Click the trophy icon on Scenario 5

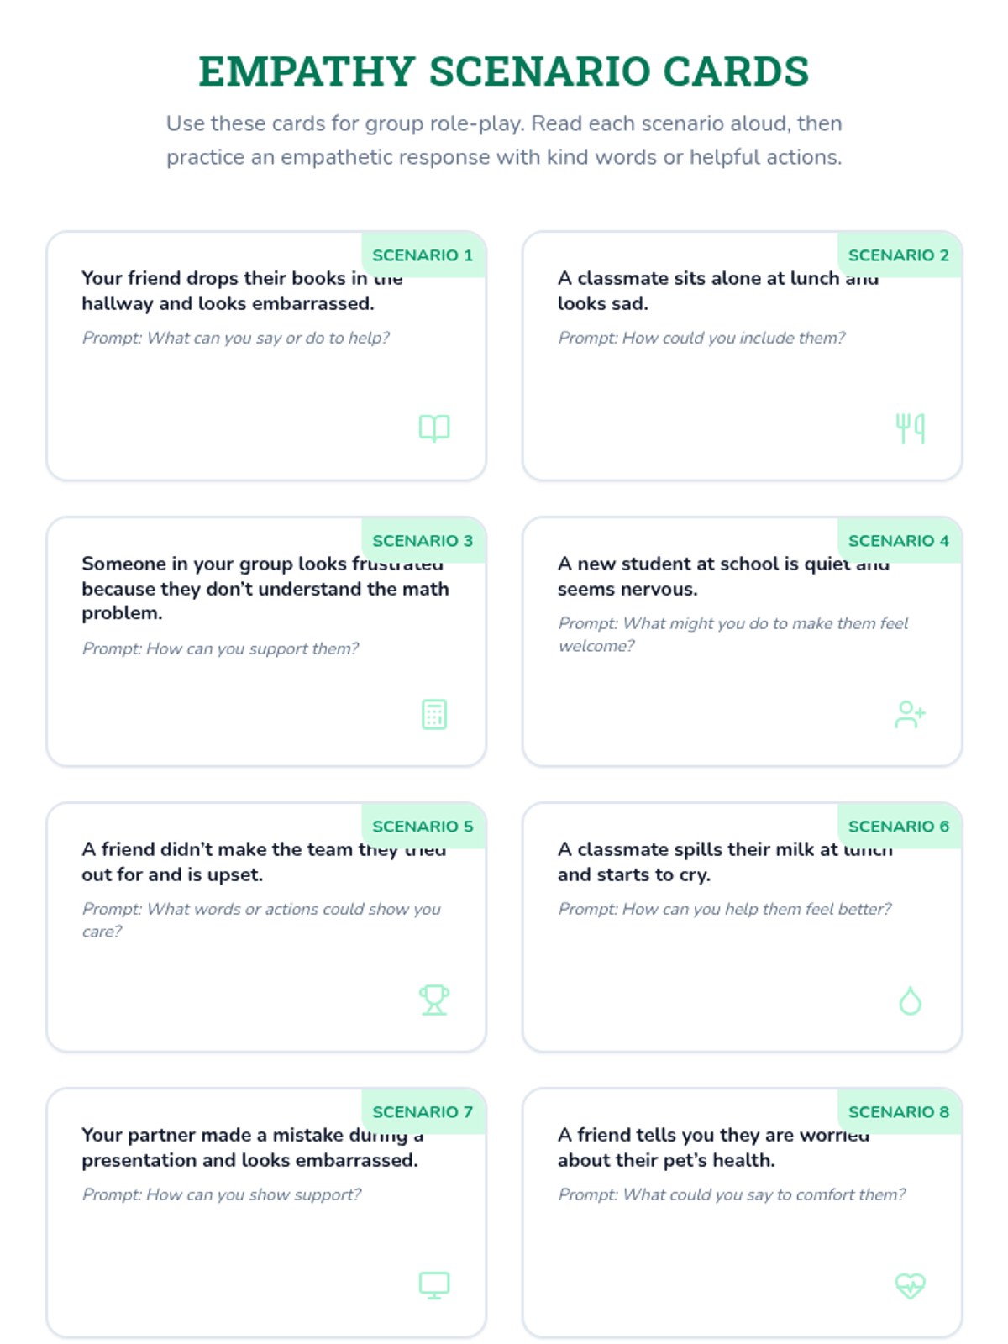point(434,1000)
